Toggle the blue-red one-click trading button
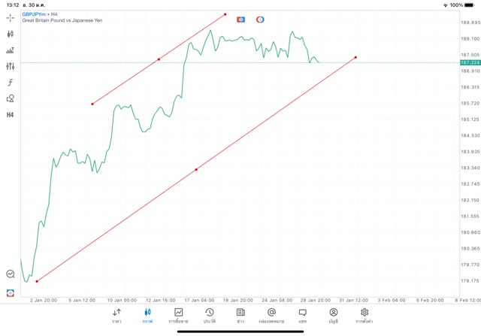481x336 pixels. coord(240,19)
